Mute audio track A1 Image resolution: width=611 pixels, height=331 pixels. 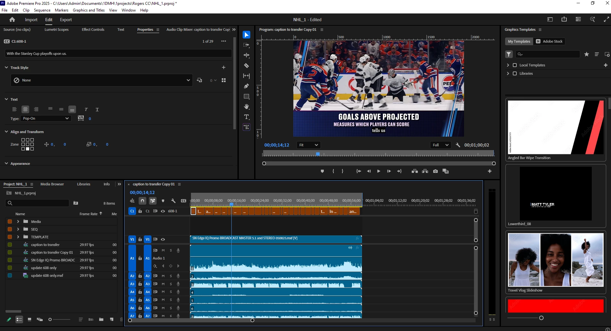(163, 250)
